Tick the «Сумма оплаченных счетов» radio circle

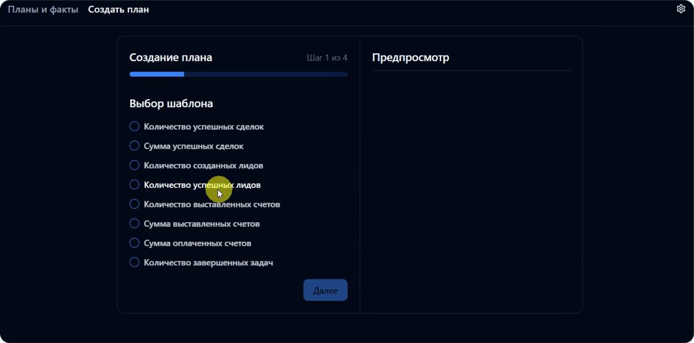(x=134, y=243)
